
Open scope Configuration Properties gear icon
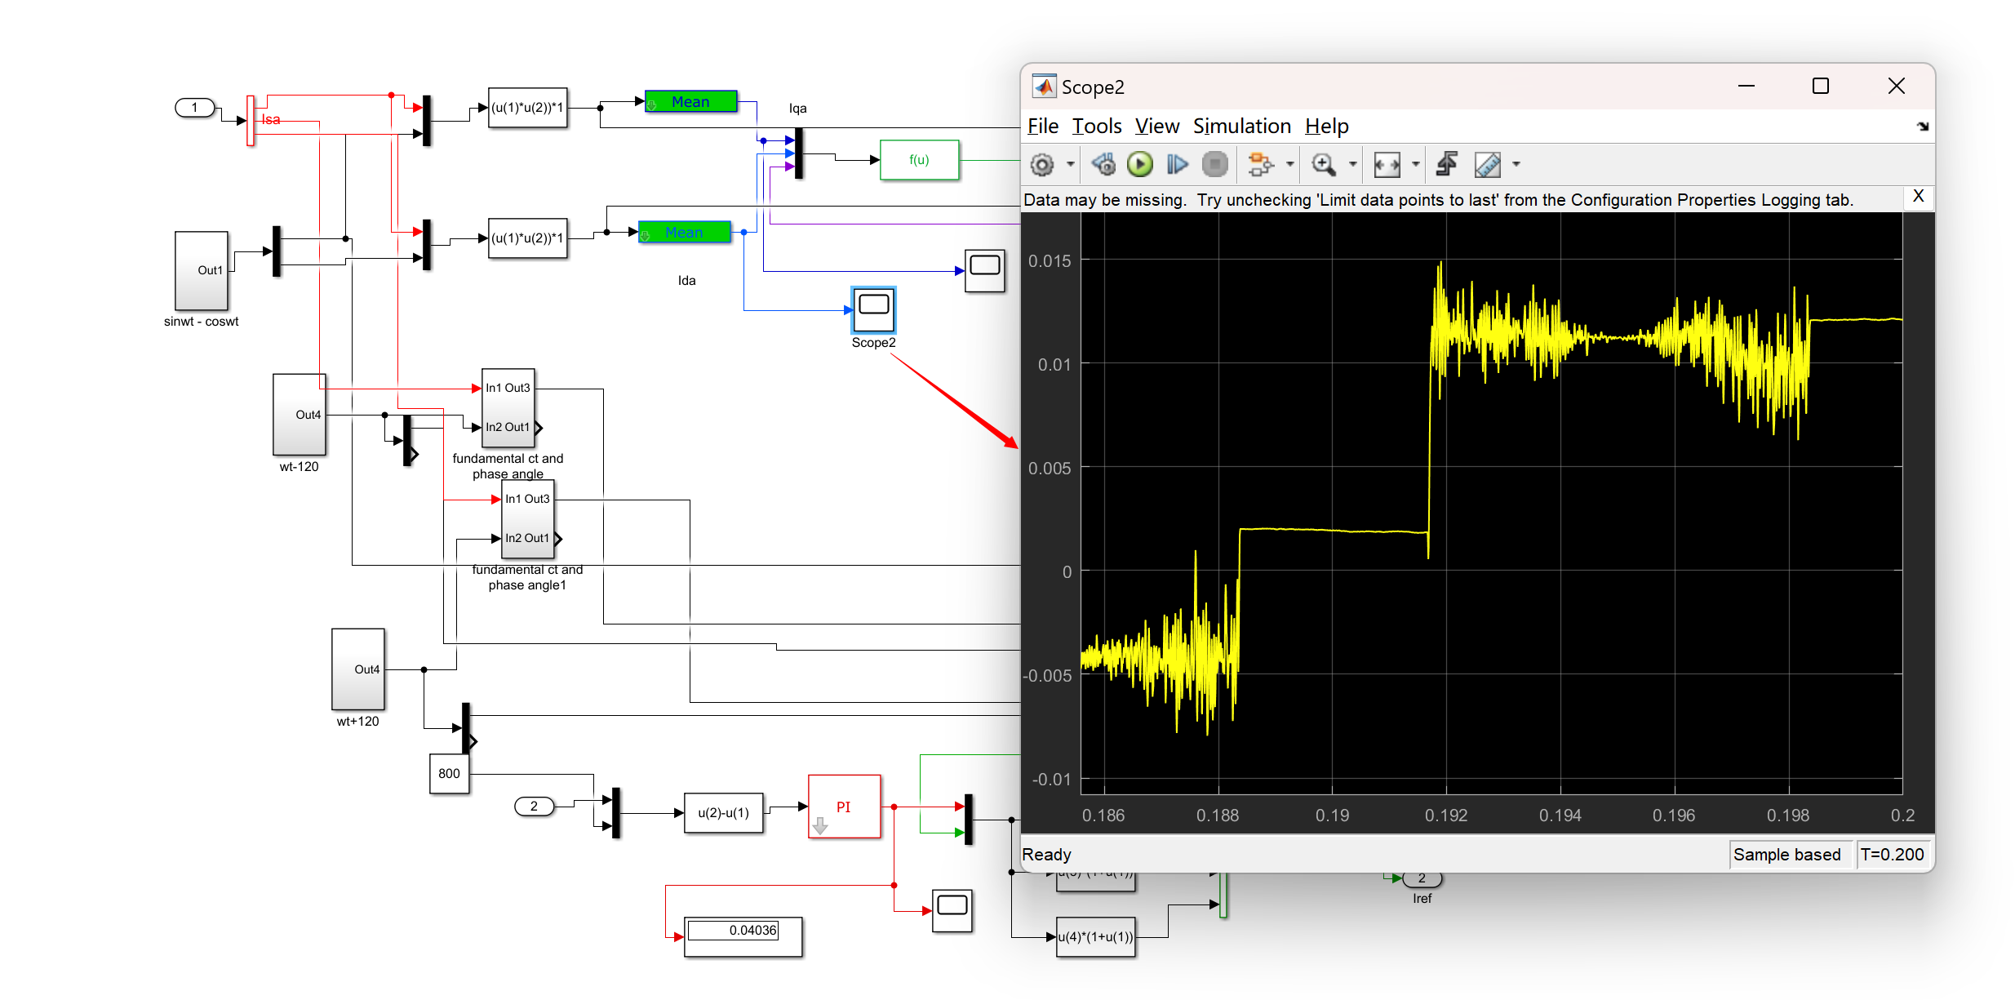pos(1041,165)
